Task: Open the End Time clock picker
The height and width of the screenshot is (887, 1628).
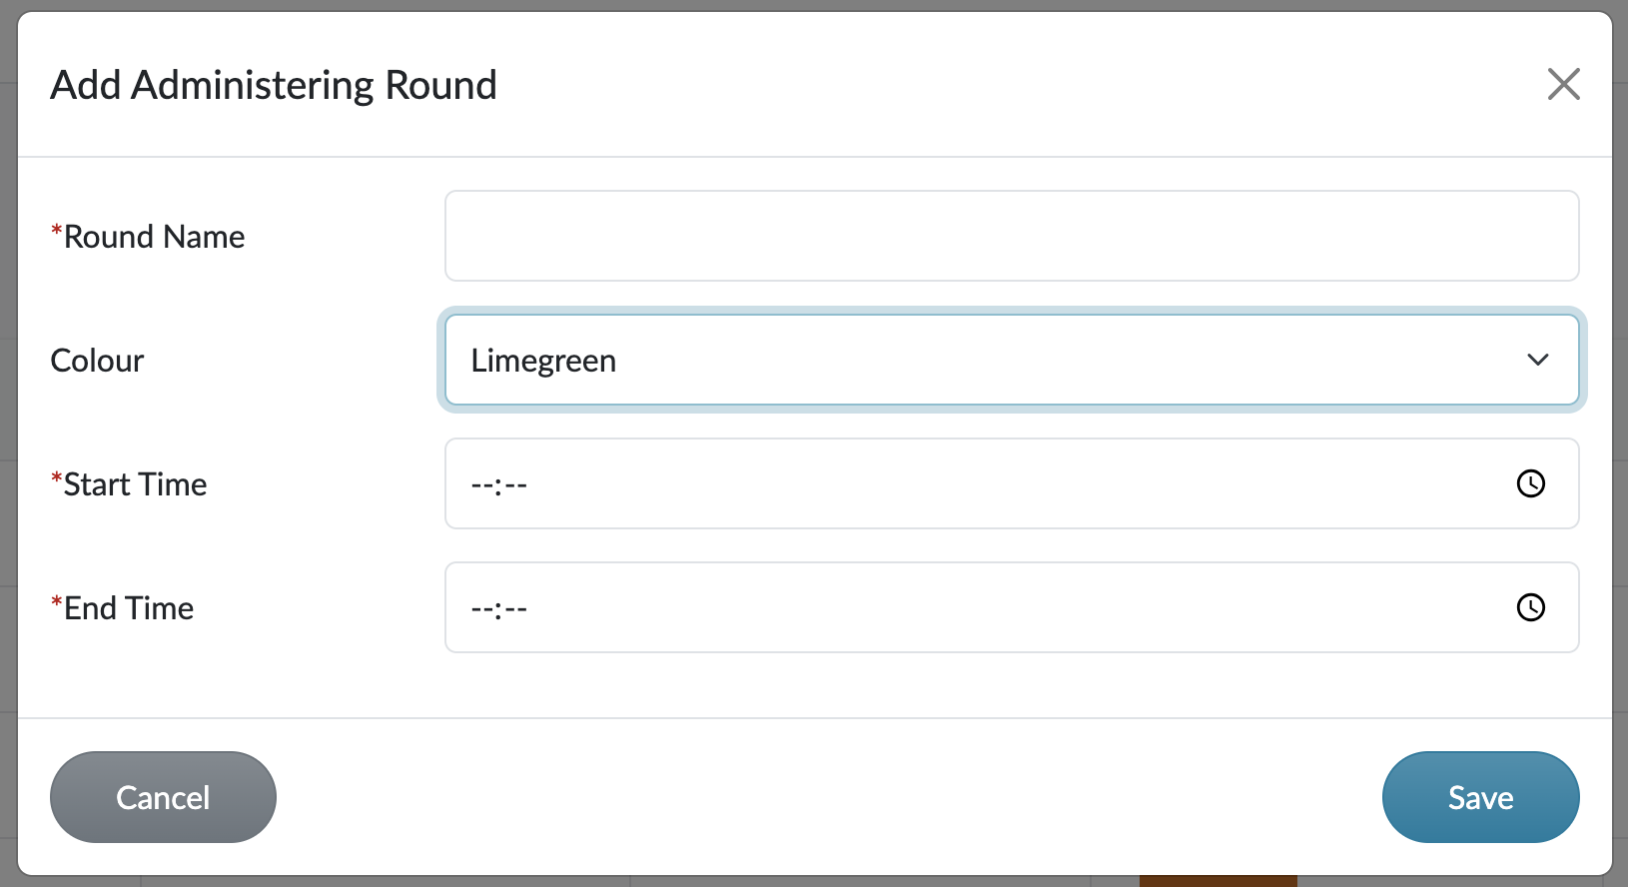Action: [1530, 608]
